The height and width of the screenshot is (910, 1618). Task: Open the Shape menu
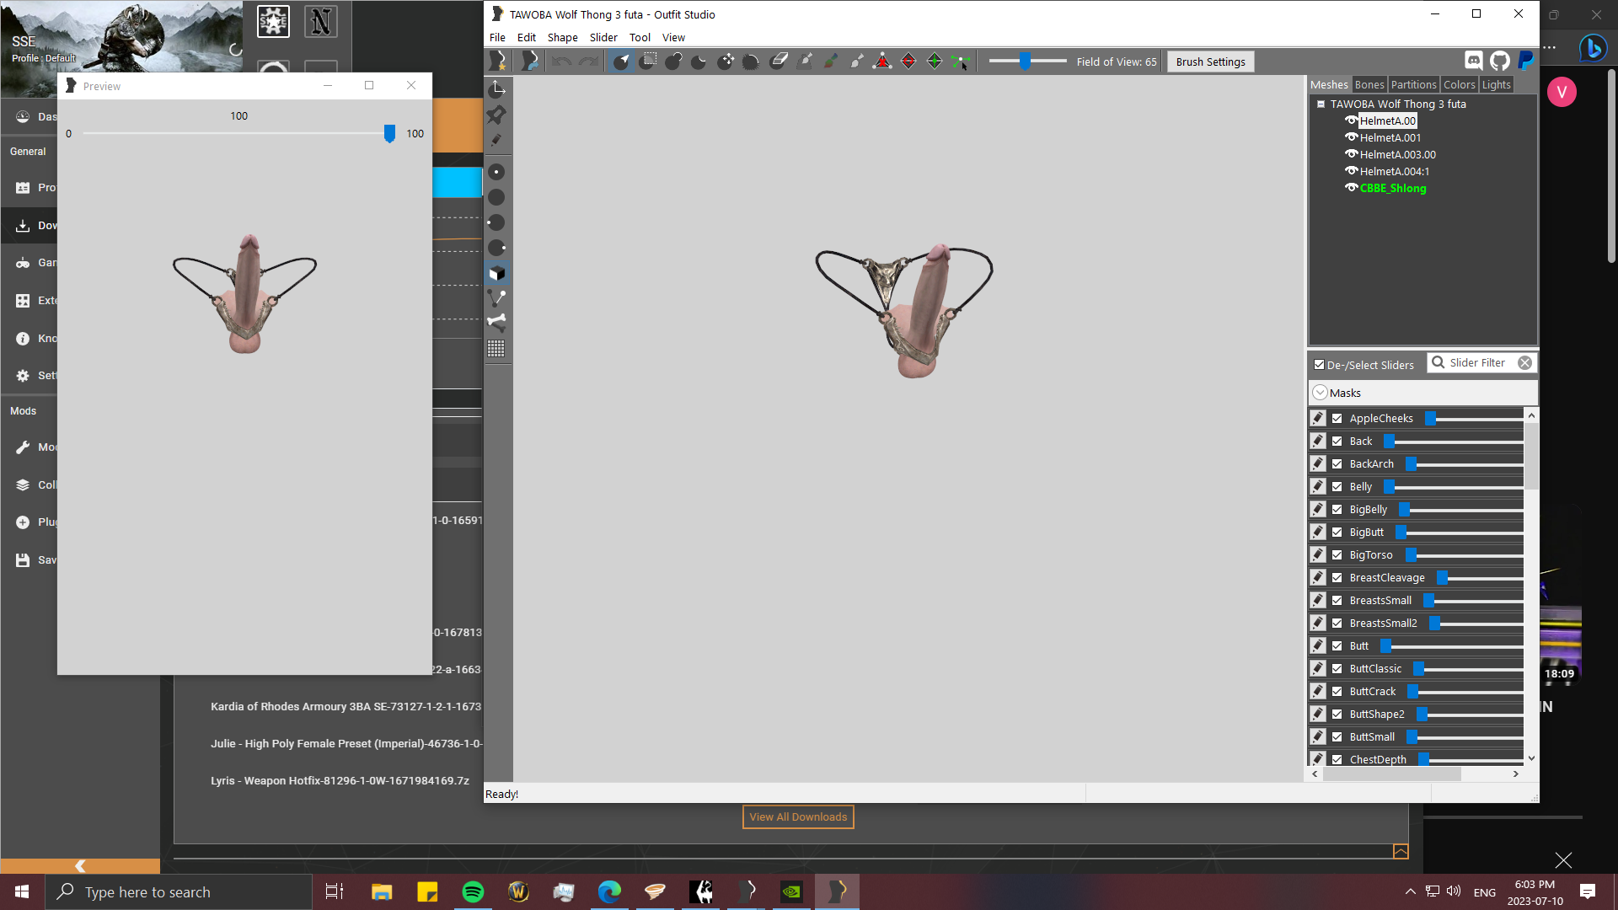(563, 37)
